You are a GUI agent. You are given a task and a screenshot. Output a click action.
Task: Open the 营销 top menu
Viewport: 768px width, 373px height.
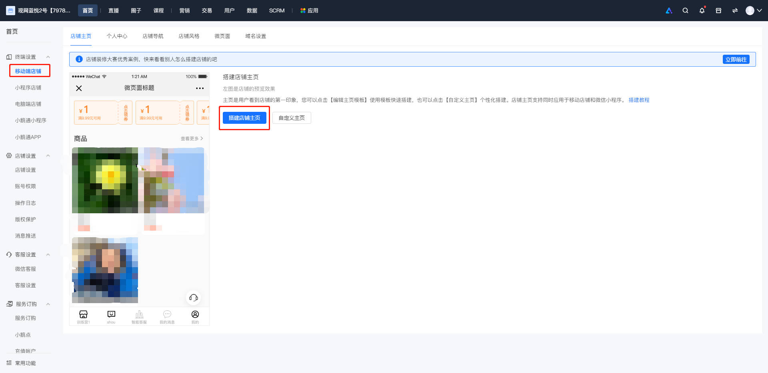[184, 11]
